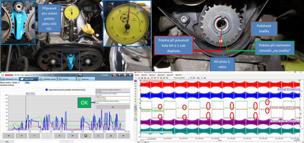Open the Soubor menu in MT Pro

pyautogui.click(x=137, y=75)
